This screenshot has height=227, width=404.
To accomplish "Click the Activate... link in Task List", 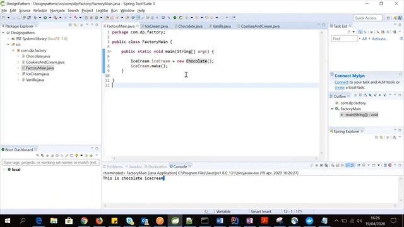I will (379, 39).
